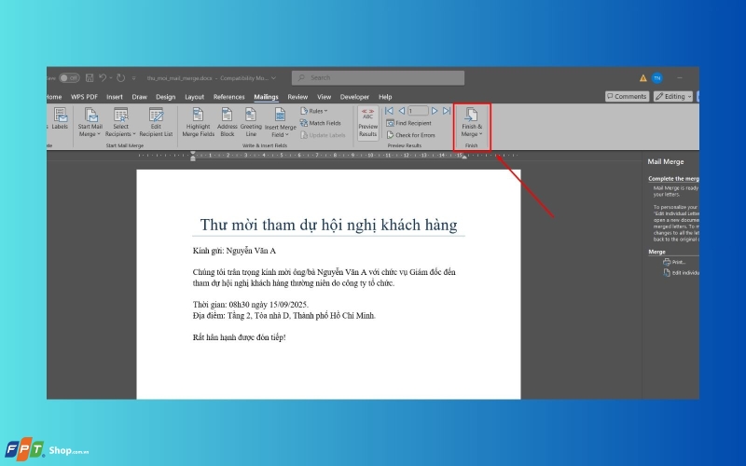Open the Layout tab
This screenshot has height=466, width=746.
194,97
